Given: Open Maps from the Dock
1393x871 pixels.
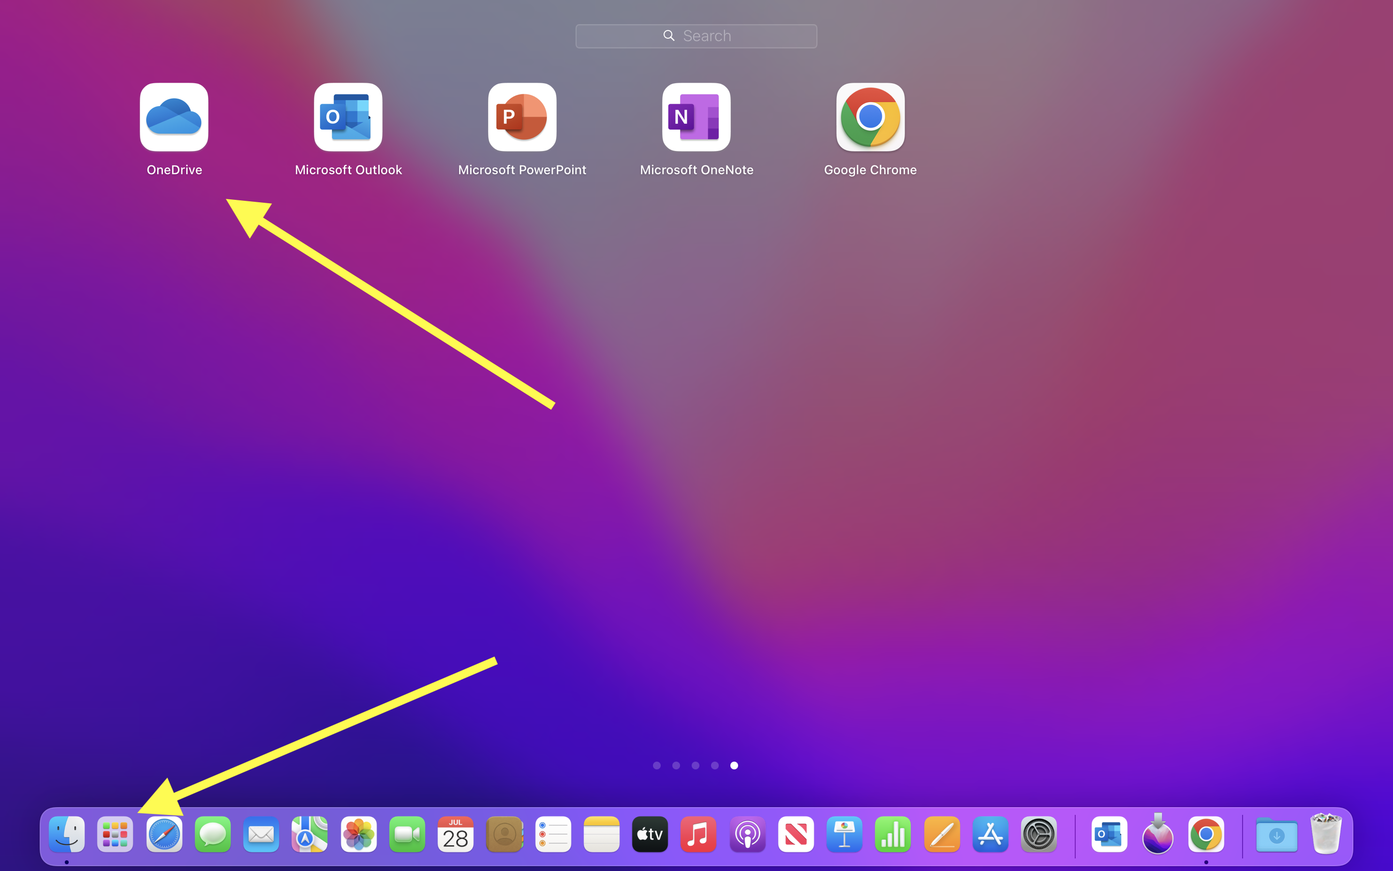Looking at the screenshot, I should click(x=310, y=834).
